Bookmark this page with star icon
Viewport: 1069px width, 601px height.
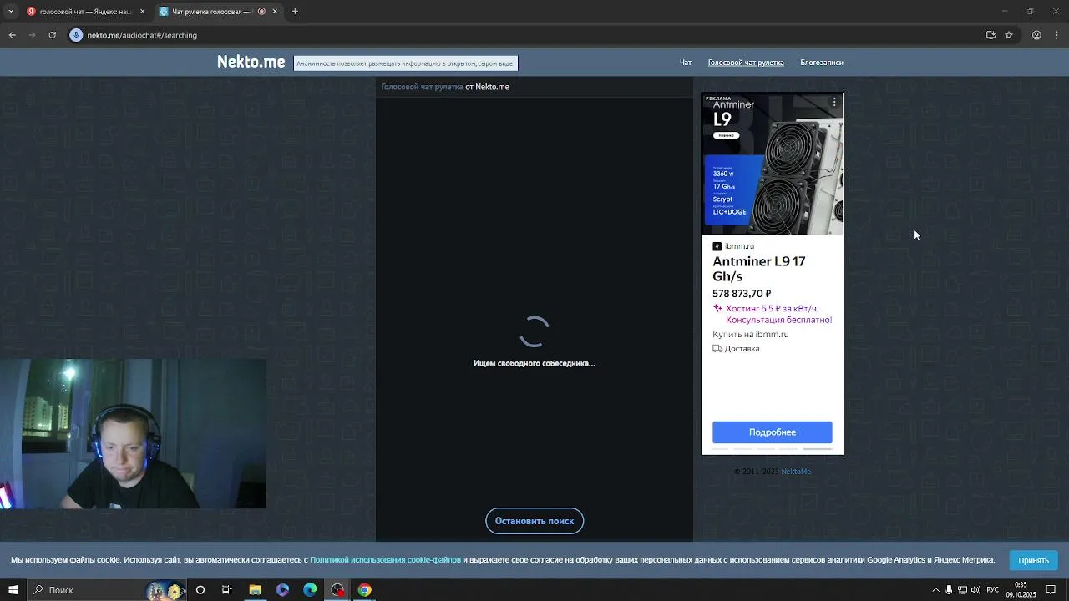coord(1009,35)
